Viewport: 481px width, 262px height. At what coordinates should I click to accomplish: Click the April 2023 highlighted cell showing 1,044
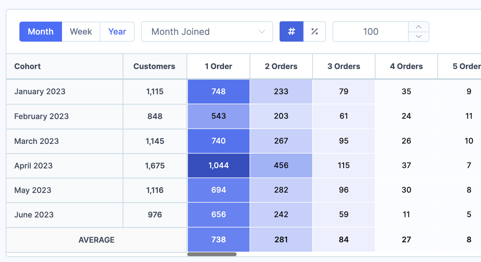tap(218, 165)
